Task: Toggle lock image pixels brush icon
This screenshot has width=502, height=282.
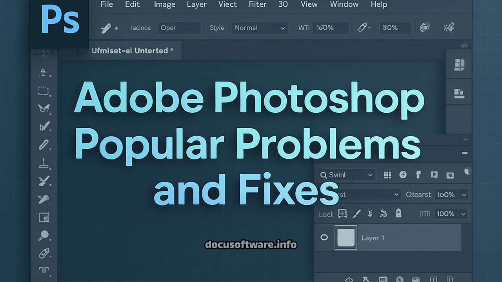Action: pyautogui.click(x=356, y=214)
